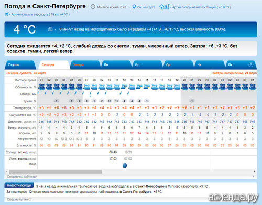Click the large 4 °C current temperature
The image size is (262, 205).
(x=25, y=29)
